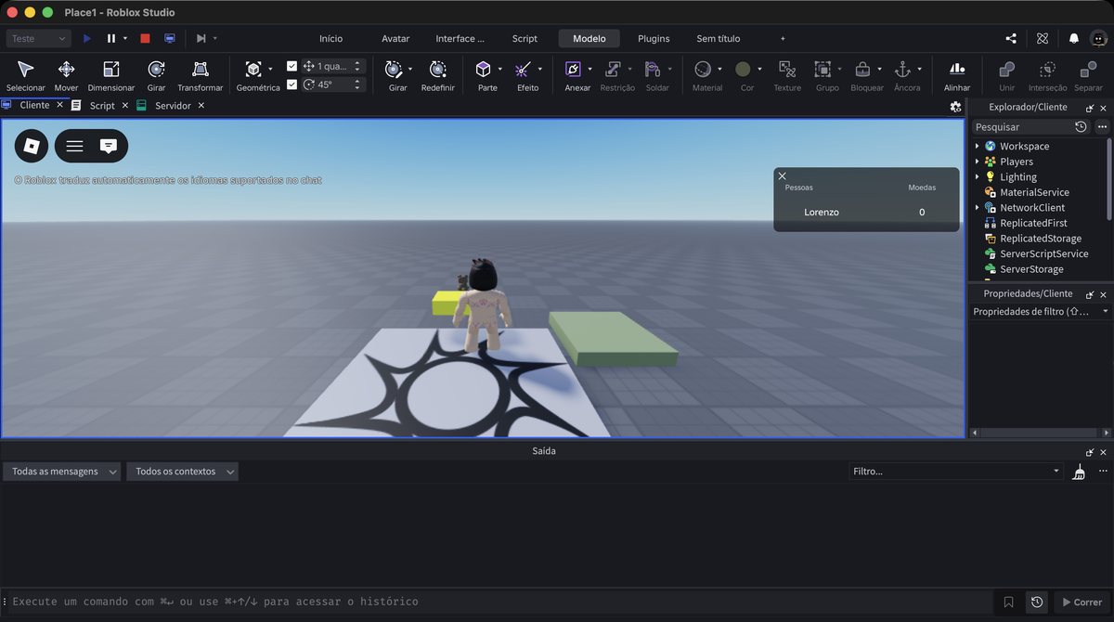Insert a Parte block
This screenshot has width=1114, height=622.
(x=483, y=70)
